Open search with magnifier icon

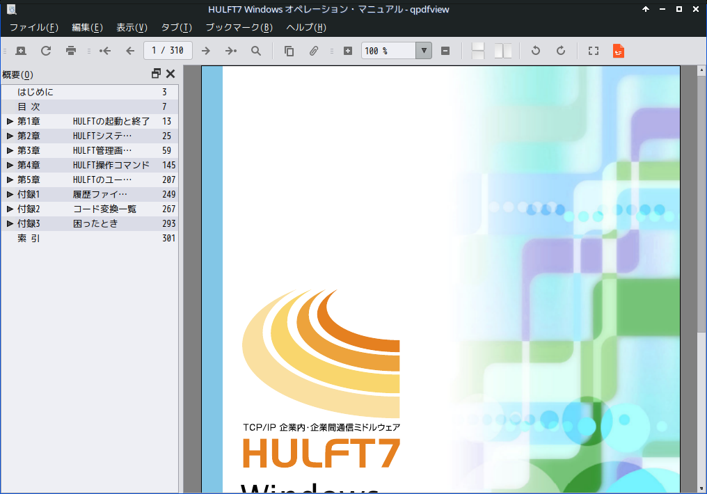pos(256,51)
